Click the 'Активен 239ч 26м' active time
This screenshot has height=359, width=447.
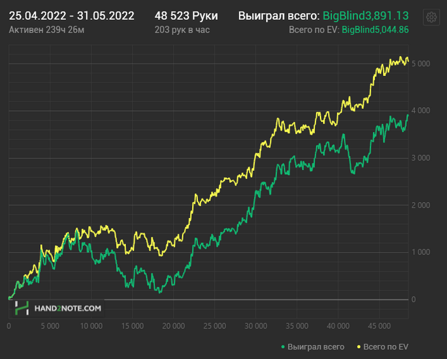tap(47, 30)
